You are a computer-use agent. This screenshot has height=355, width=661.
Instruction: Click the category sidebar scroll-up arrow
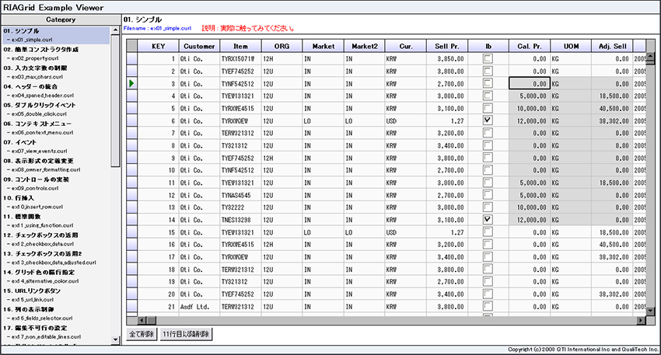point(116,30)
